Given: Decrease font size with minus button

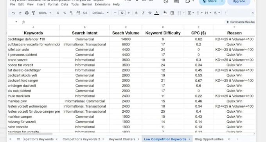Looking at the screenshot, I should tap(115, 13).
